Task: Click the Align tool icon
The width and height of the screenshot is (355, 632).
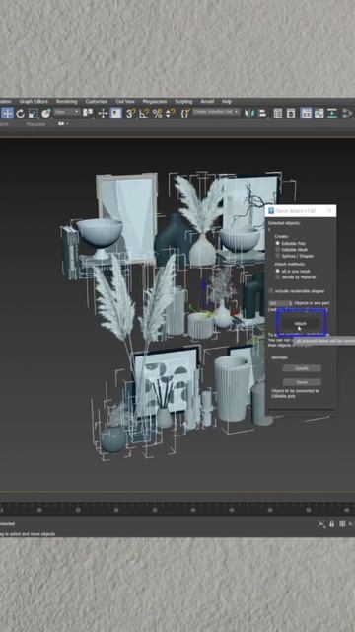Action: click(263, 114)
